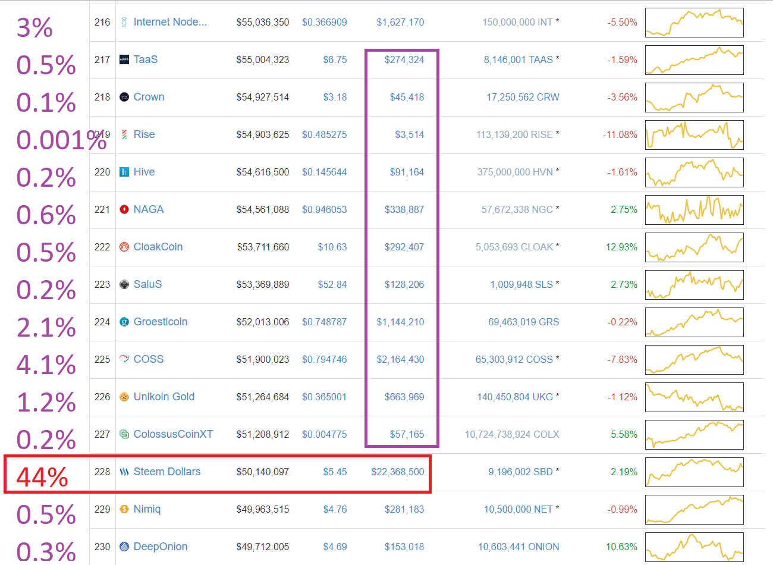Select market cap $50,140,097

[263, 472]
